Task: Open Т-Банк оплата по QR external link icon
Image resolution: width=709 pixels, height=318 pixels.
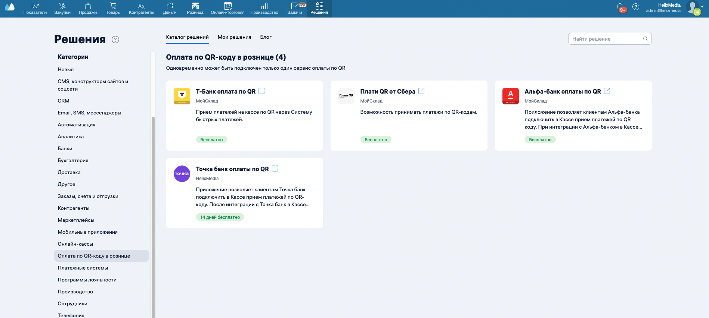Action: click(261, 91)
